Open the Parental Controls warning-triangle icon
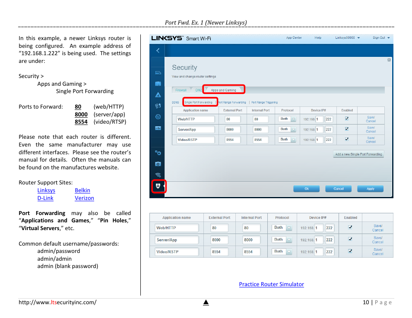 coord(158,95)
